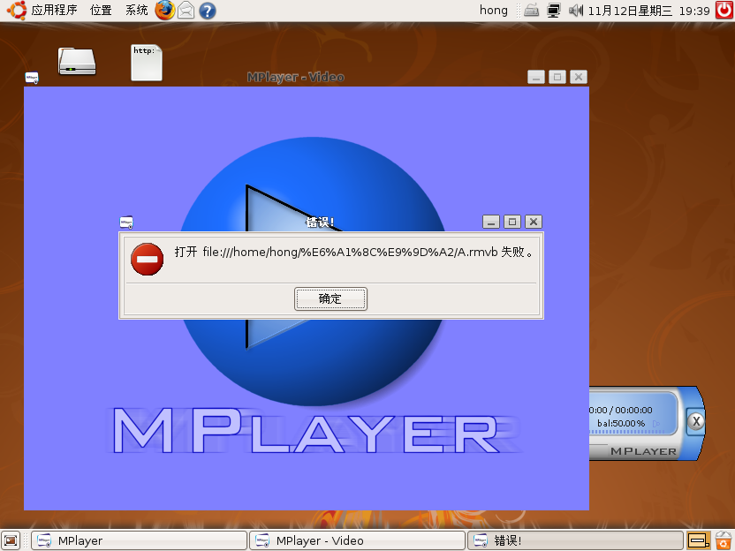The image size is (735, 551).
Task: Switch to MPlayer taskbar entry
Action: (140, 540)
